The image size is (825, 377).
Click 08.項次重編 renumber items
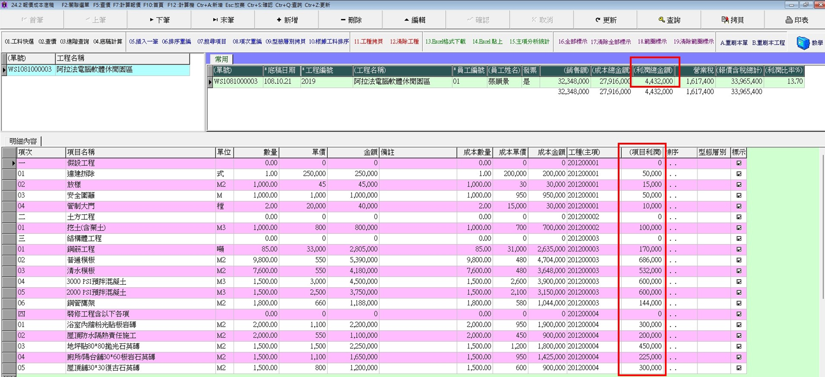coord(247,42)
